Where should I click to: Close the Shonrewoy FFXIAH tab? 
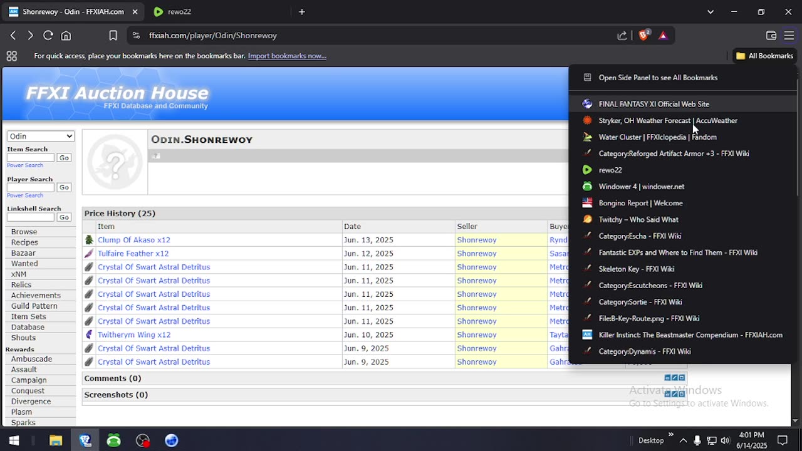135,12
